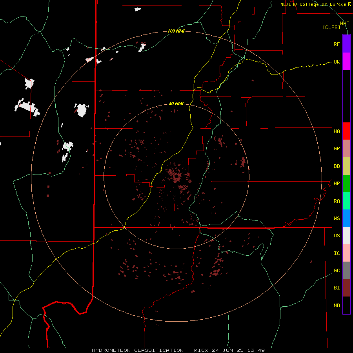353x353 pixels.
Task: Click the HA red legend swatch
Action: [346, 131]
